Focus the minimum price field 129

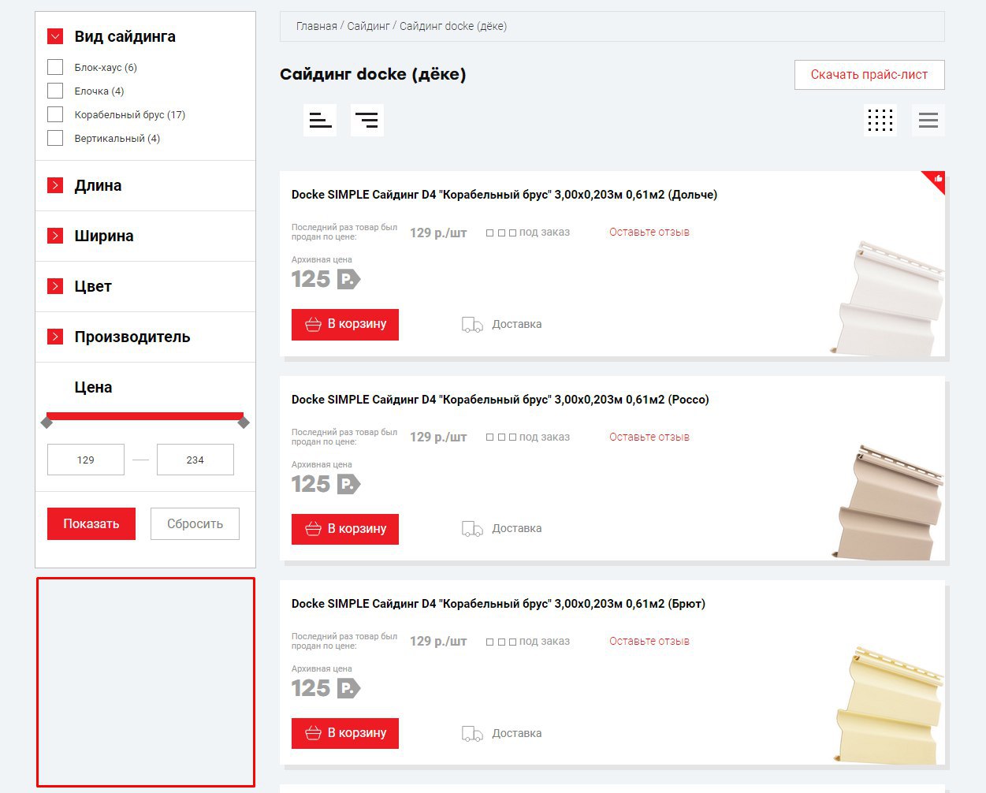(x=86, y=460)
